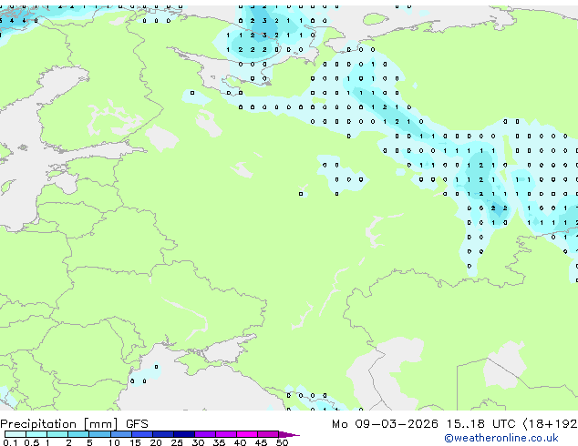This screenshot has width=578, height=446.
Task: Click the '0.1' legend tick label
Action: click(x=10, y=442)
